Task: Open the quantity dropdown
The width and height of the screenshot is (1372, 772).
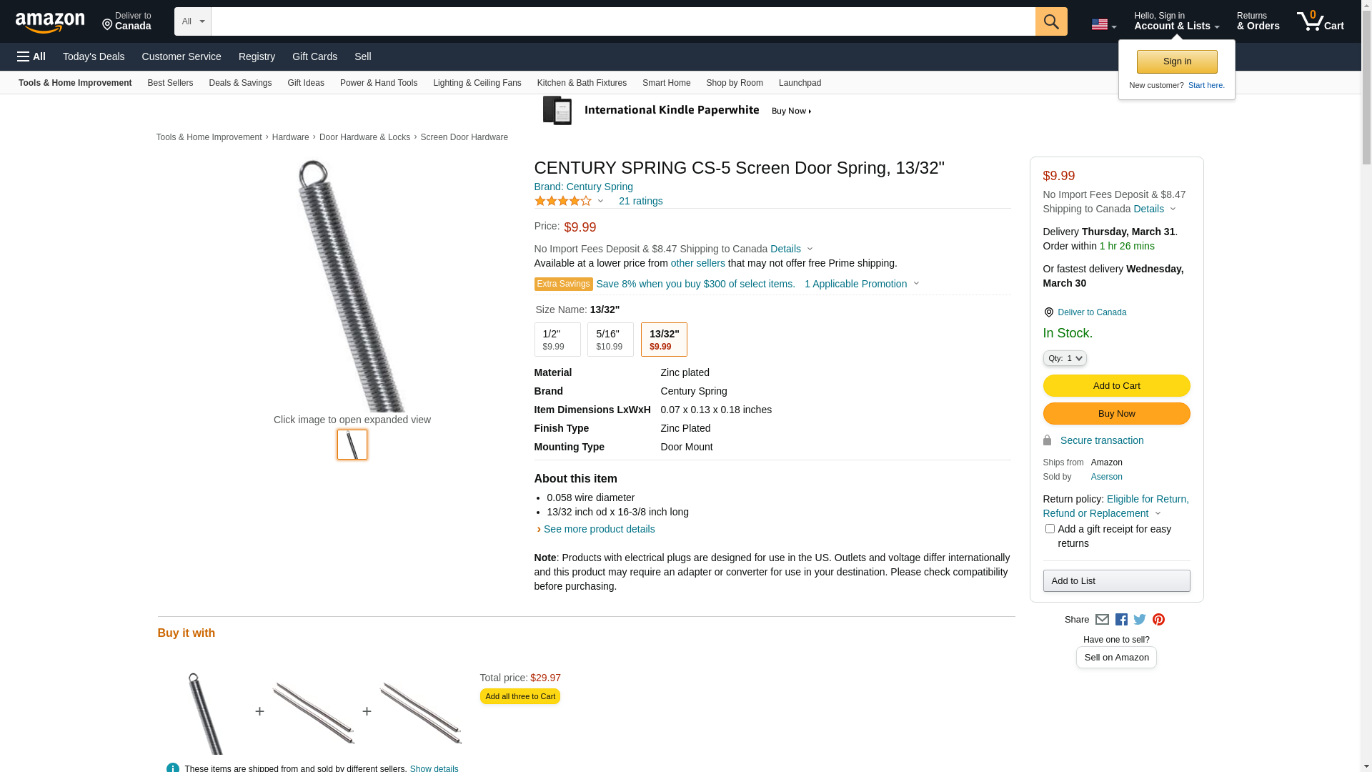Action: click(x=1065, y=358)
